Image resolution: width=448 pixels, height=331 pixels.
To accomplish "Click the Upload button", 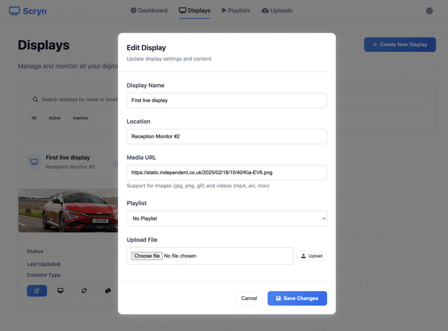I will point(311,256).
